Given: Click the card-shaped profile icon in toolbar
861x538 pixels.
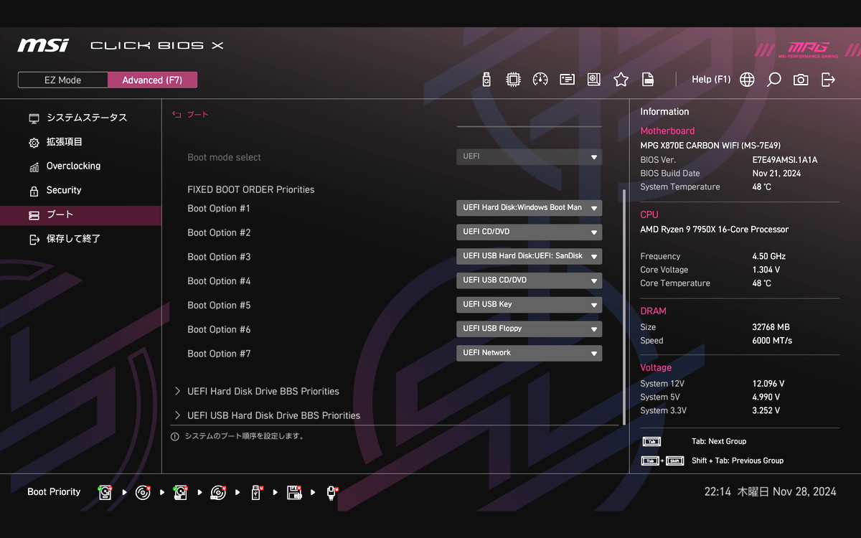Looking at the screenshot, I should pos(568,80).
